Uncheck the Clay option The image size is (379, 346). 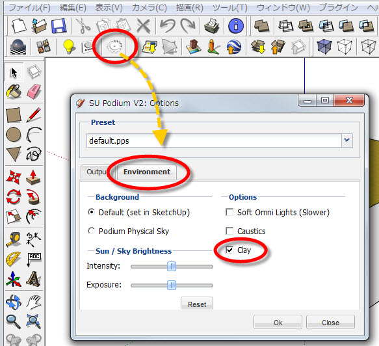pos(229,250)
